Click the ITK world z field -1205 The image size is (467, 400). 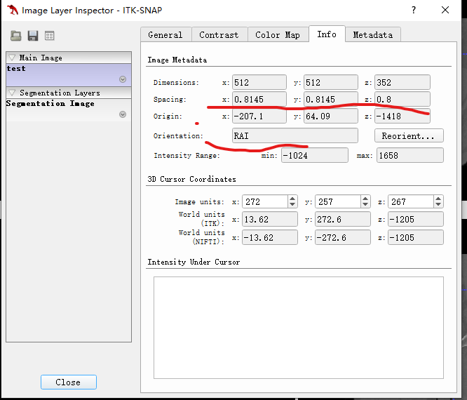[x=416, y=220]
